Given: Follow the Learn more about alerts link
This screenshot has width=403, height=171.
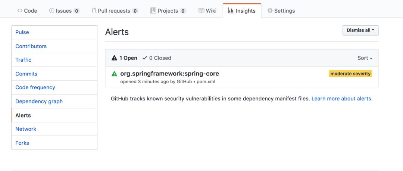Looking at the screenshot, I should [342, 99].
